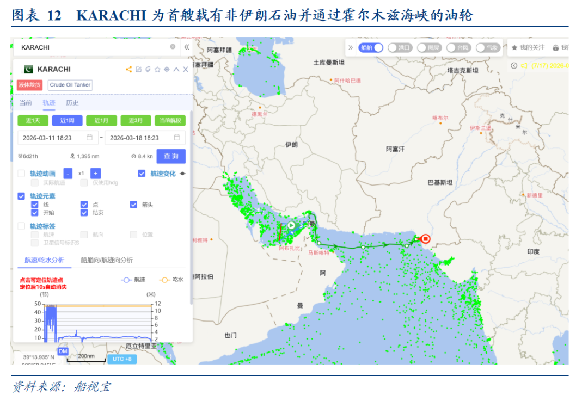Click the orange share icon beside KARACHI
The width and height of the screenshot is (588, 401).
point(129,70)
